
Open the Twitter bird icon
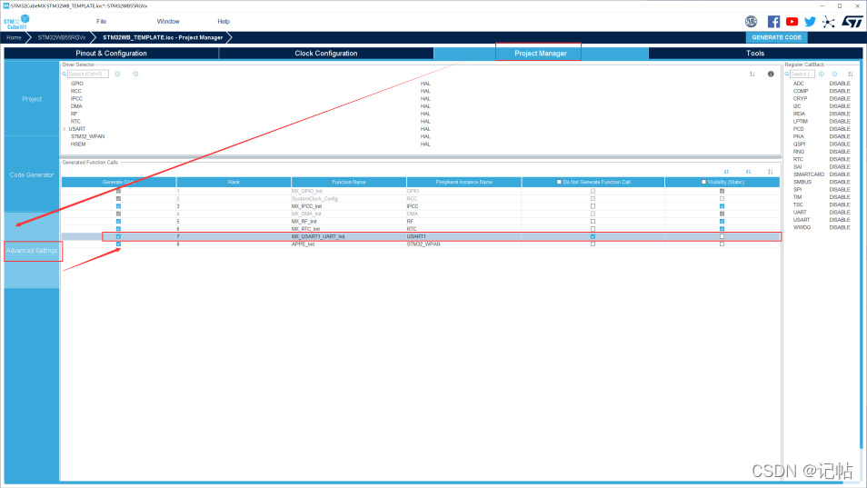[810, 22]
